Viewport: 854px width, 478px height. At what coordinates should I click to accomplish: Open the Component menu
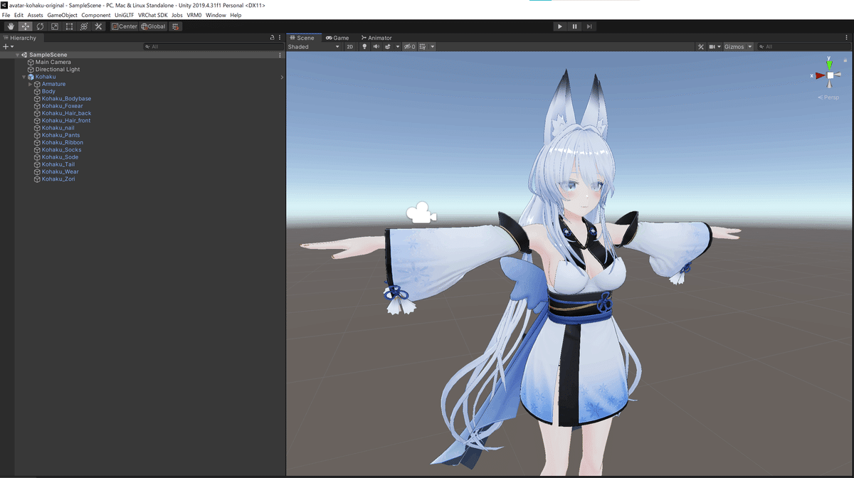tap(96, 15)
